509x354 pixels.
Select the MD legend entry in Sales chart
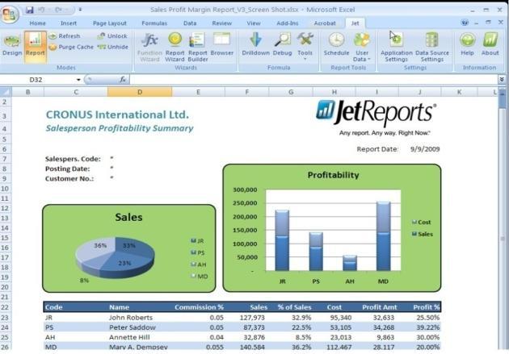(x=200, y=277)
